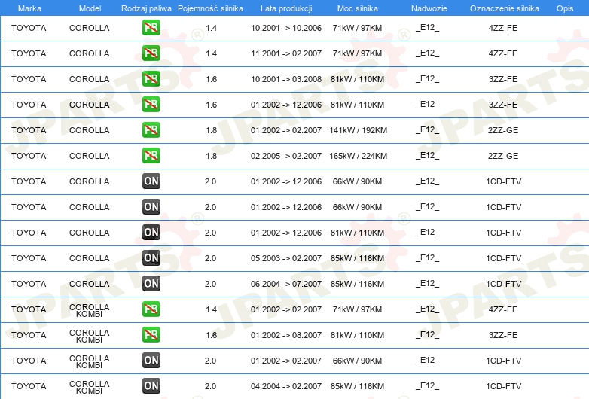The image size is (589, 399).
Task: Click the ON diesel icon in the 04.2004 -> 02.2007 row
Action: click(151, 386)
